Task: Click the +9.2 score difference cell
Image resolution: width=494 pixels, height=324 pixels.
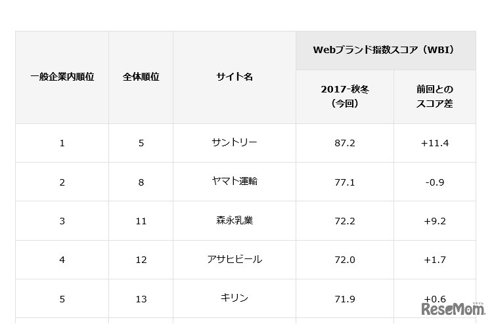Action: point(434,220)
